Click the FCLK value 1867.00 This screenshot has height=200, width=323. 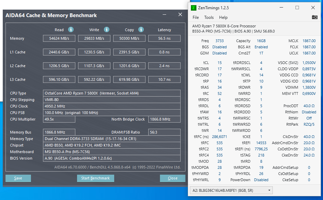309,47
